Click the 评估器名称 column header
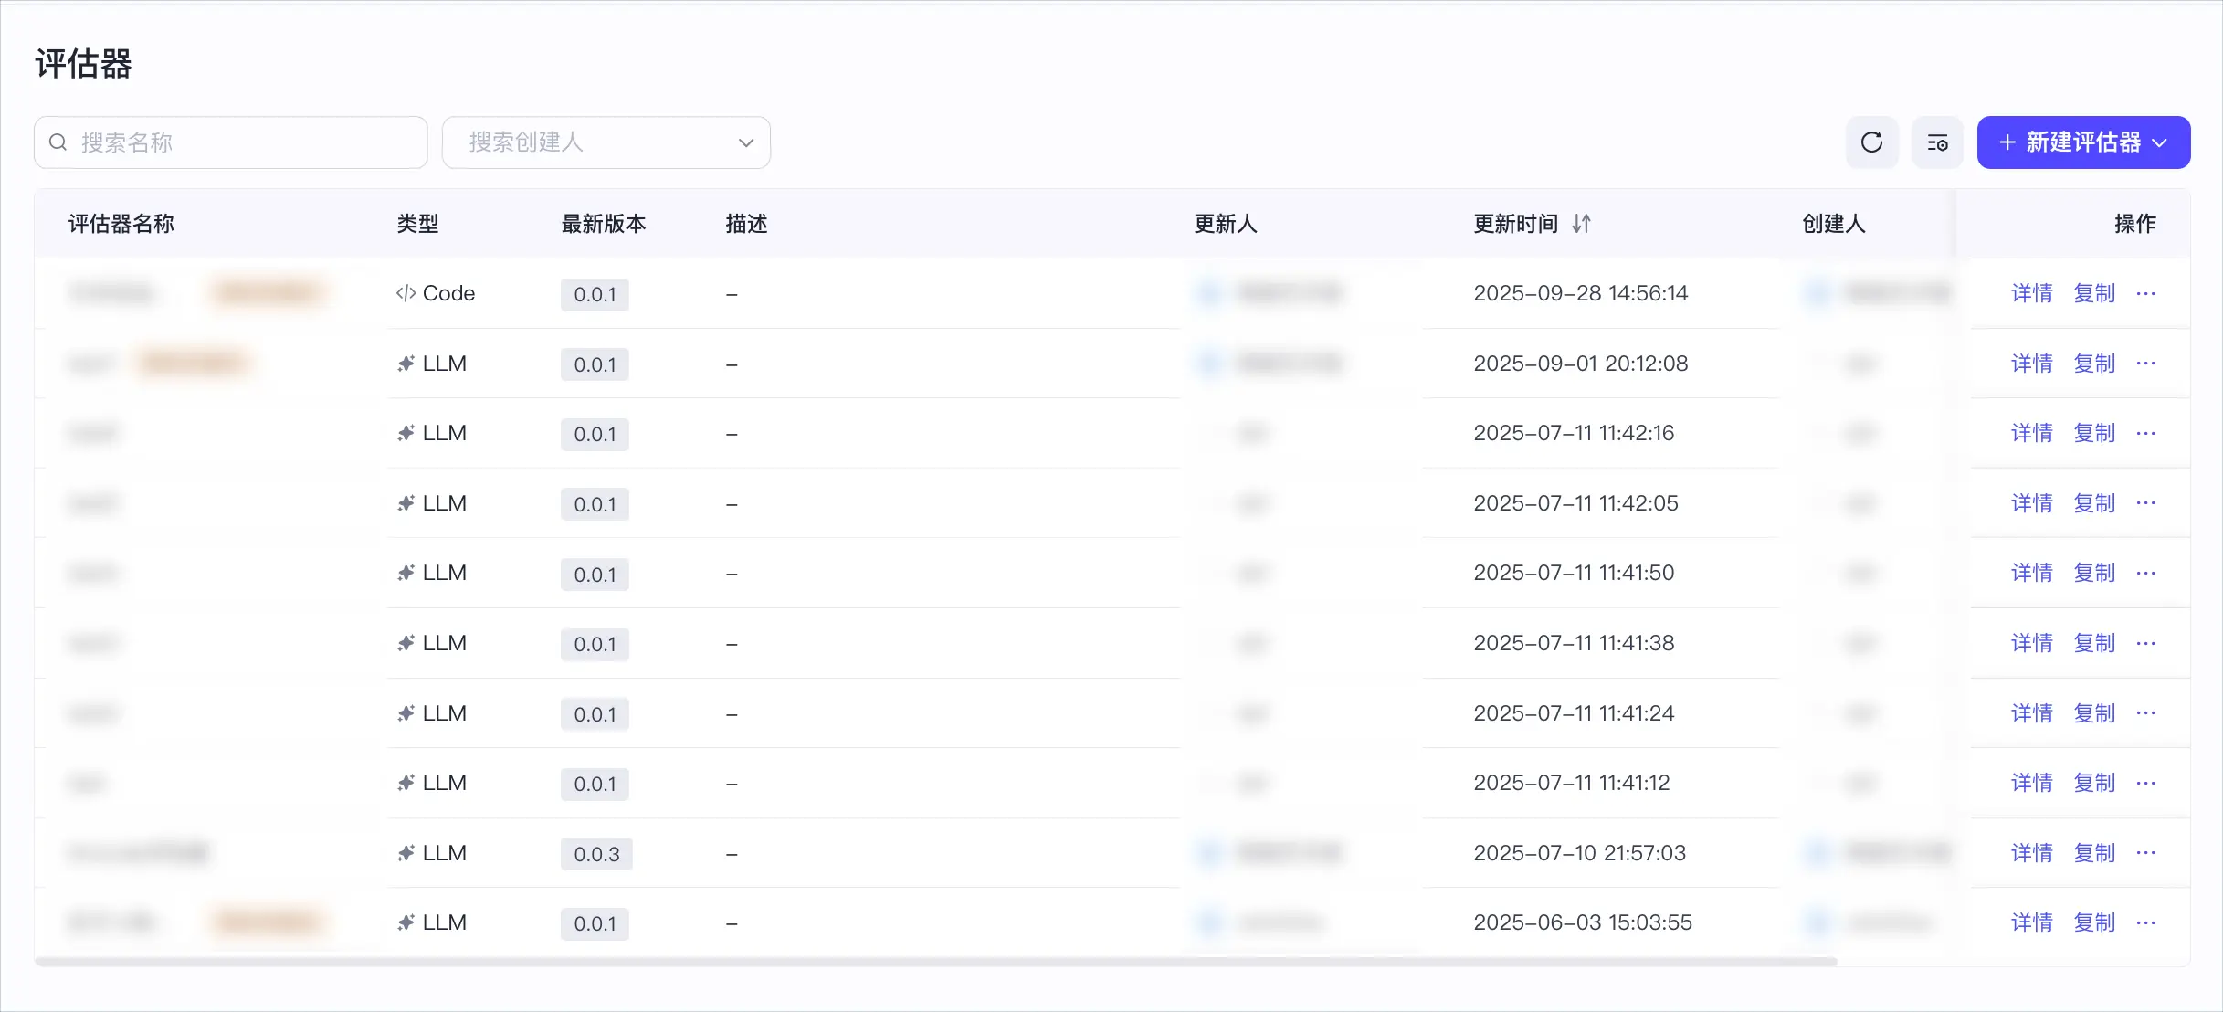 121,224
